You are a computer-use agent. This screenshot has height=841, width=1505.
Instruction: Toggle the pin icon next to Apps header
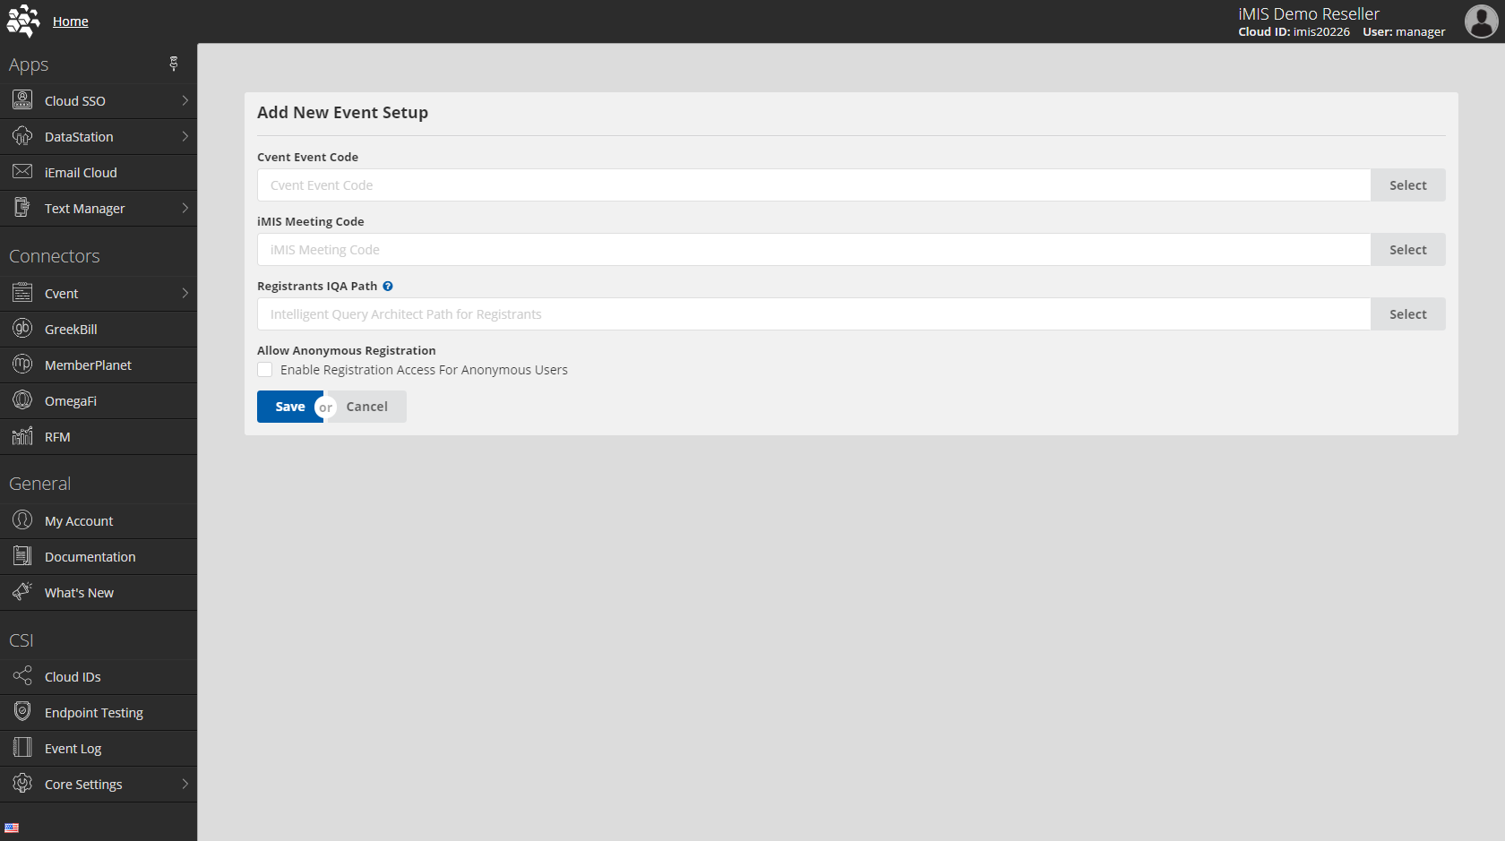pyautogui.click(x=174, y=64)
